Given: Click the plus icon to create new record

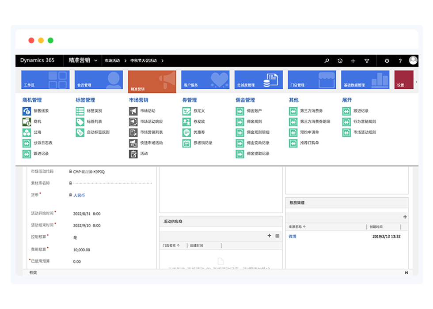Looking at the screenshot, I should coord(353,61).
